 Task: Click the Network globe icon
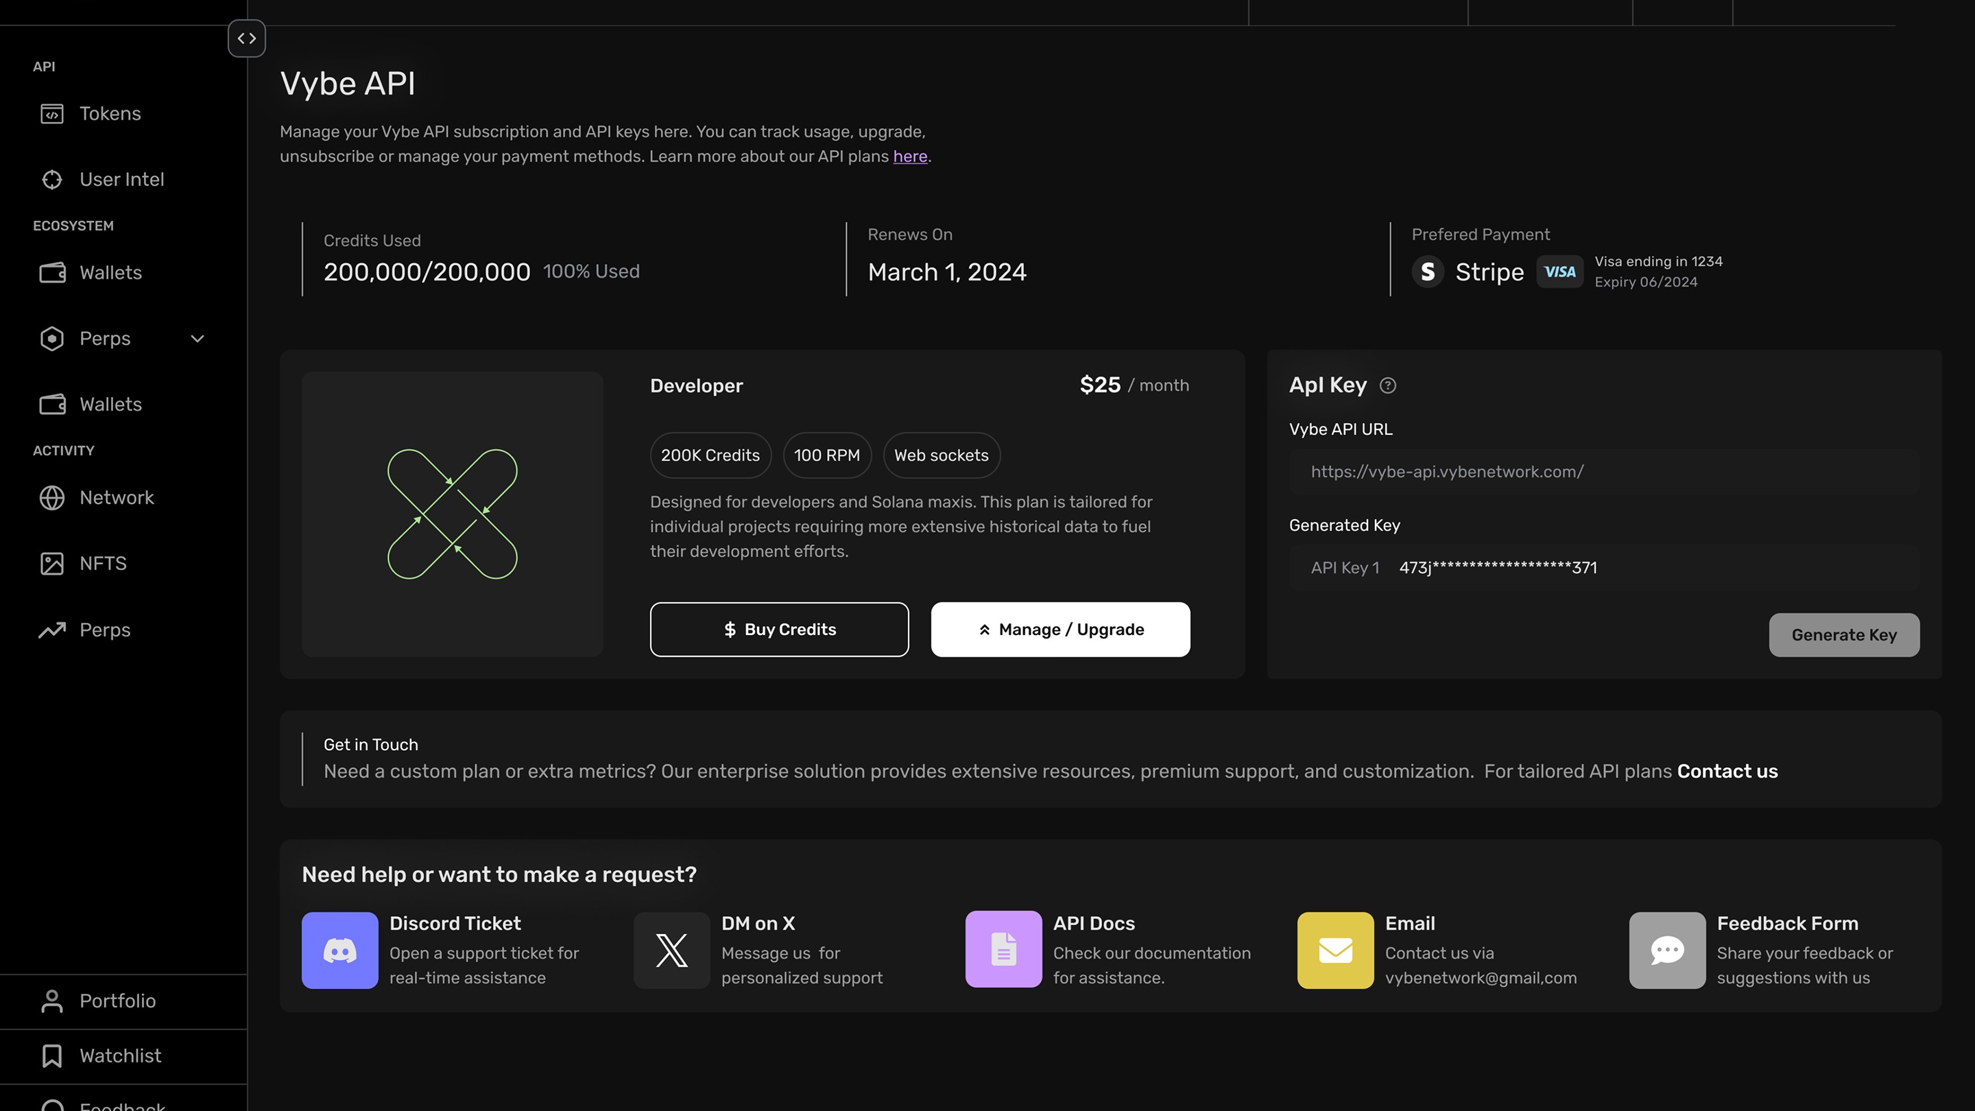tap(52, 498)
